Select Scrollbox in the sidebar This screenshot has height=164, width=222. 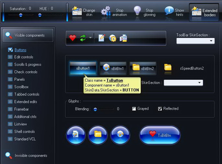coord(21,87)
